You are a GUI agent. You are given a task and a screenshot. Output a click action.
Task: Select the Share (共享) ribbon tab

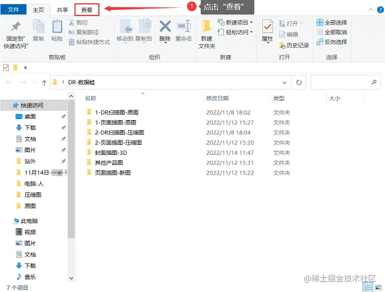[x=62, y=10]
